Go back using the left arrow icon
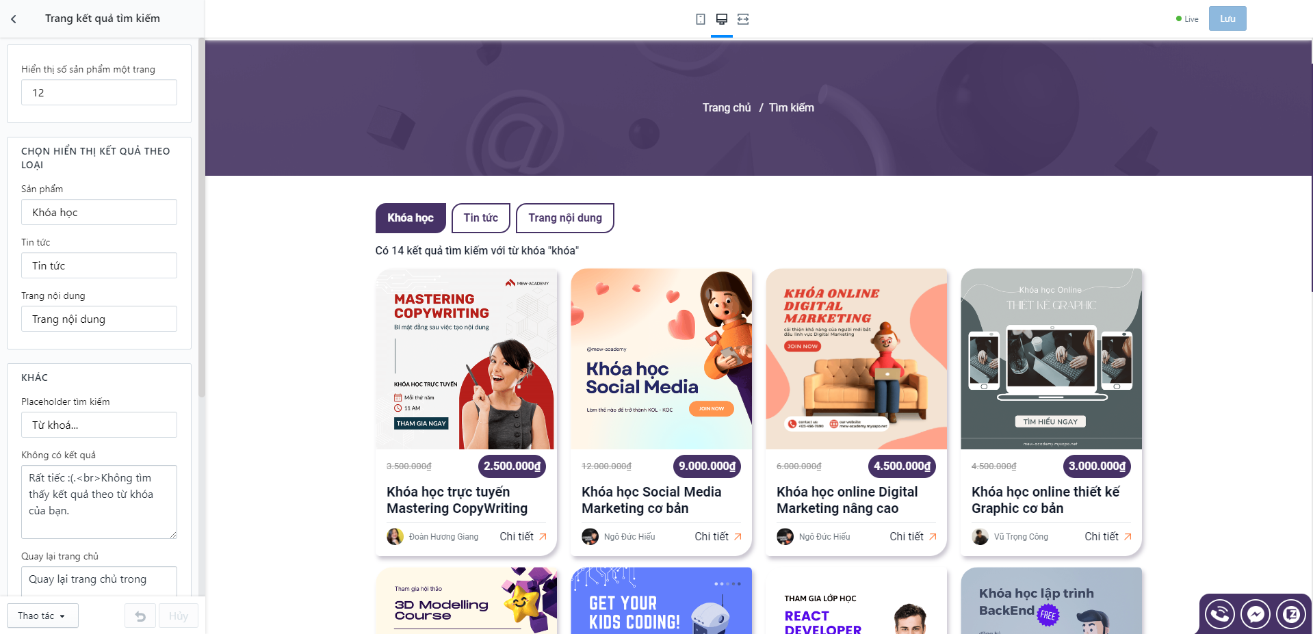 pyautogui.click(x=14, y=19)
